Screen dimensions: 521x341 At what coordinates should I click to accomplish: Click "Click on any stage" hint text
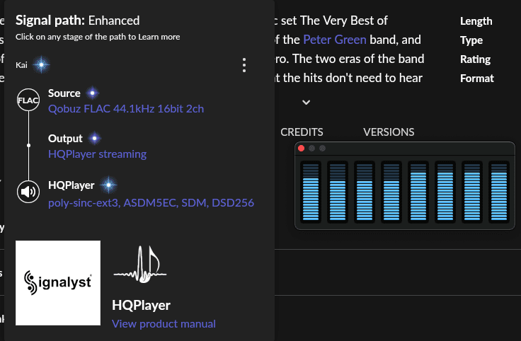tap(98, 37)
